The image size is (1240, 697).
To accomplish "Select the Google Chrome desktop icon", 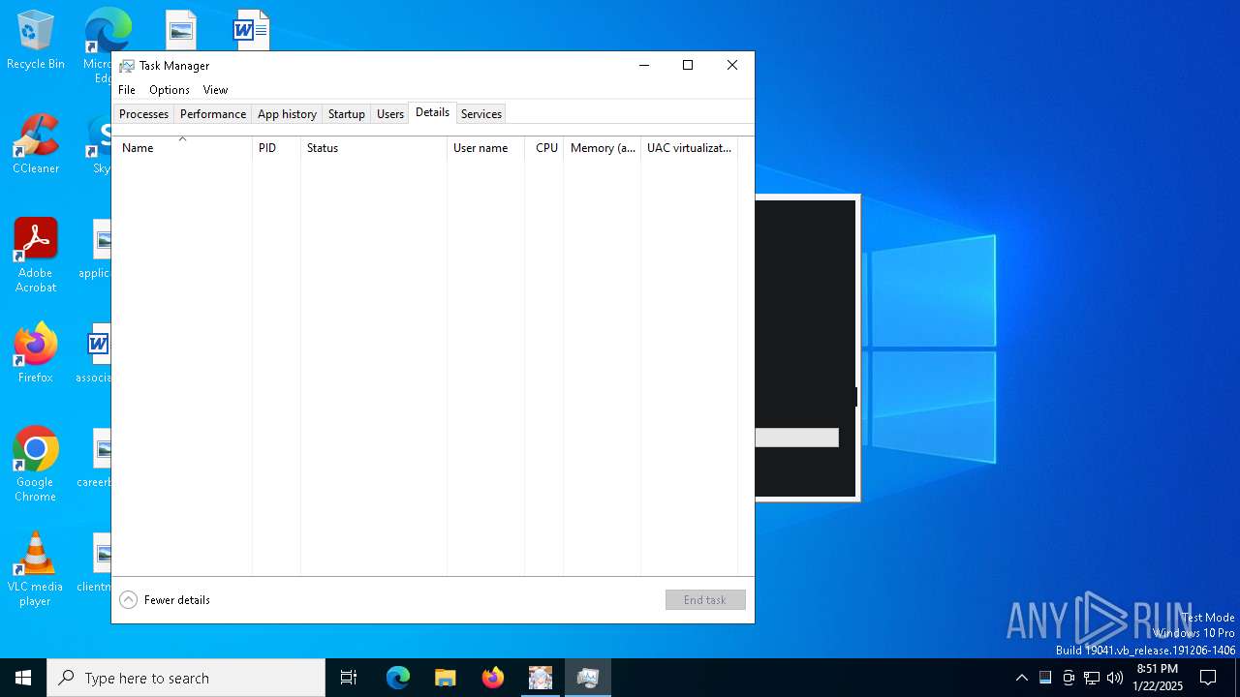I will [x=36, y=465].
